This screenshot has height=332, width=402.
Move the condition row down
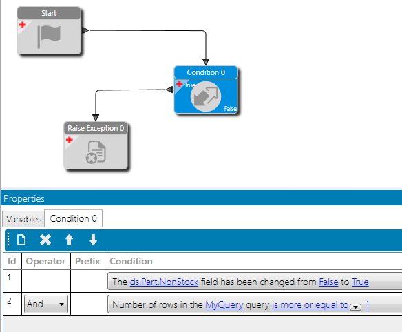(93, 240)
